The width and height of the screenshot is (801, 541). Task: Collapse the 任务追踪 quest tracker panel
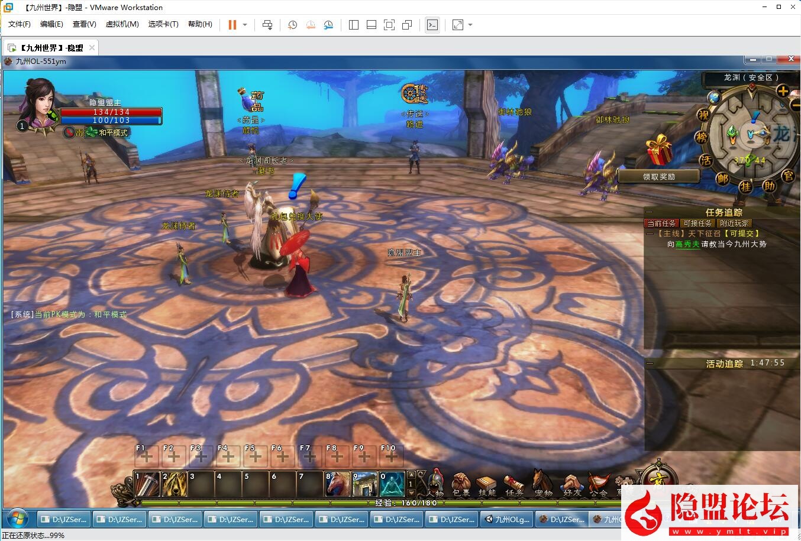(x=650, y=212)
